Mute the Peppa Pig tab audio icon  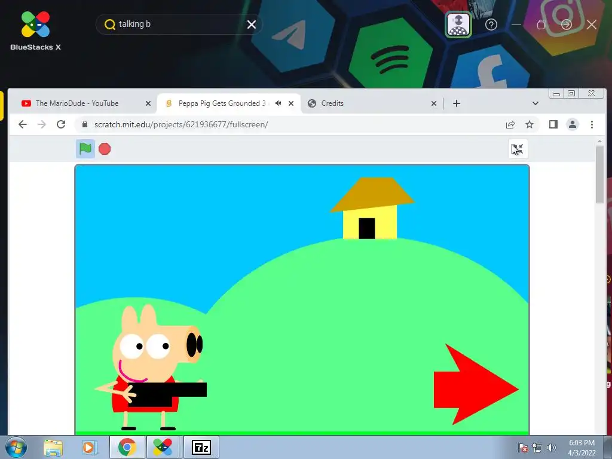point(278,103)
